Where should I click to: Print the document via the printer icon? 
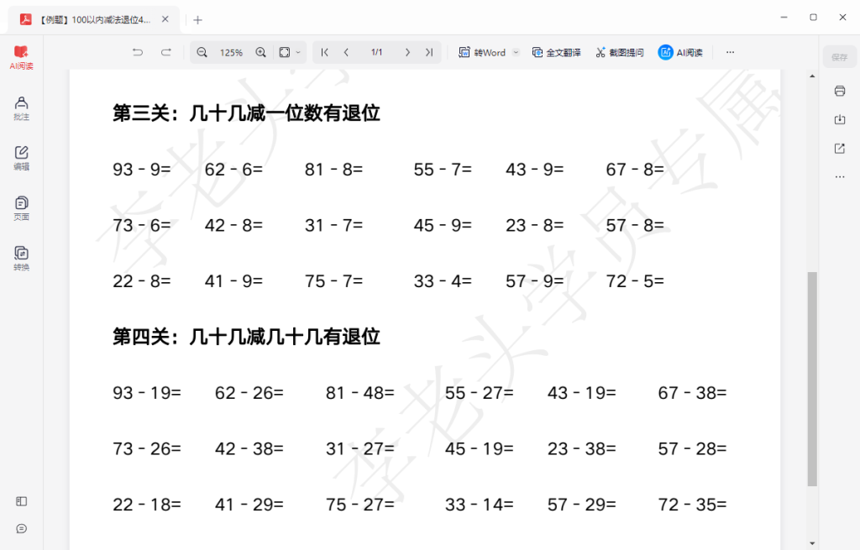(840, 91)
